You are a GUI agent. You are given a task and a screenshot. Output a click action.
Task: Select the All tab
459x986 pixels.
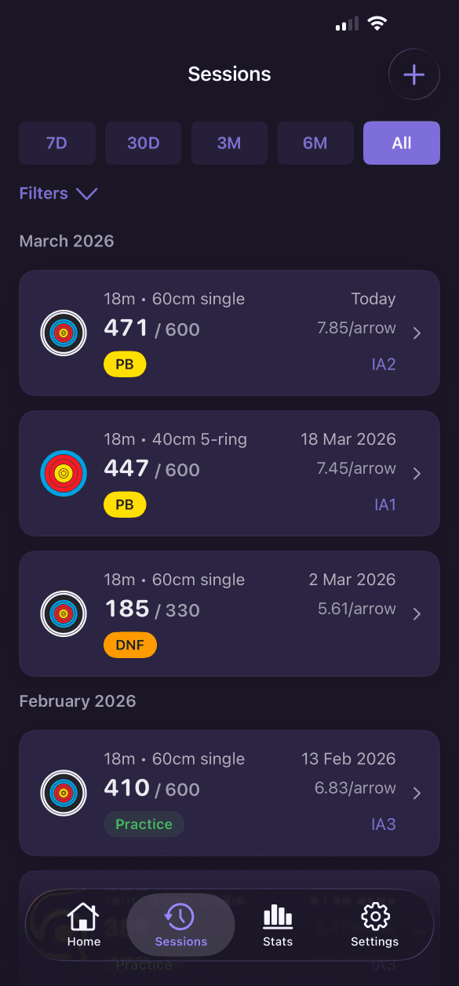(401, 143)
